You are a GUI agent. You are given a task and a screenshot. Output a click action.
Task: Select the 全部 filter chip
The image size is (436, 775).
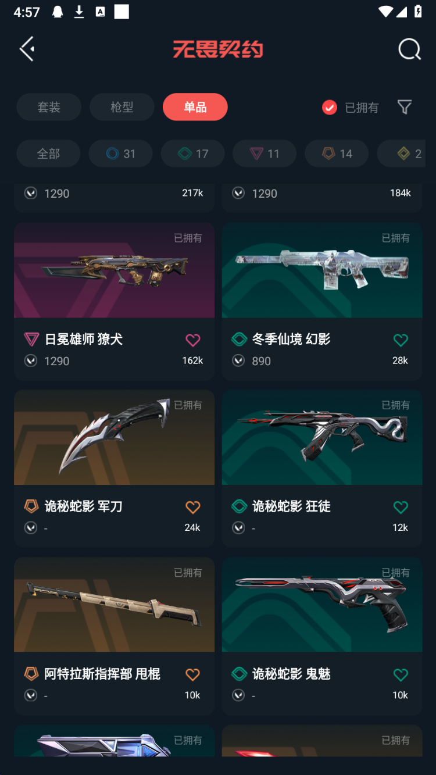(48, 153)
